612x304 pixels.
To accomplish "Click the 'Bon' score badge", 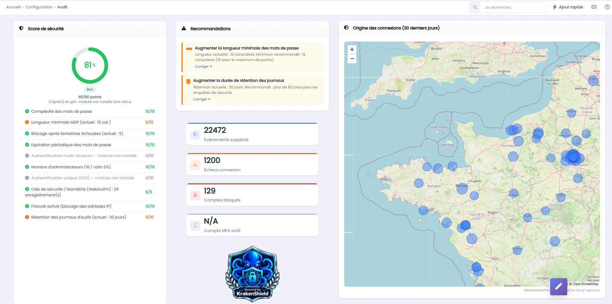I will coord(90,89).
